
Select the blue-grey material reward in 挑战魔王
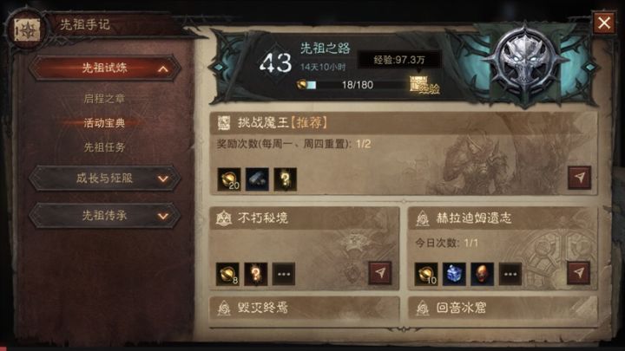click(x=257, y=179)
